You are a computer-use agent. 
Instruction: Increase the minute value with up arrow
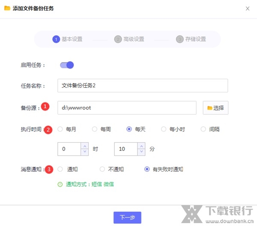pos(141,146)
